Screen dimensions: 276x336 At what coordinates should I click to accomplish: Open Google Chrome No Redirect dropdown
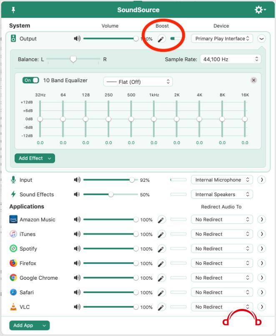[222, 278]
